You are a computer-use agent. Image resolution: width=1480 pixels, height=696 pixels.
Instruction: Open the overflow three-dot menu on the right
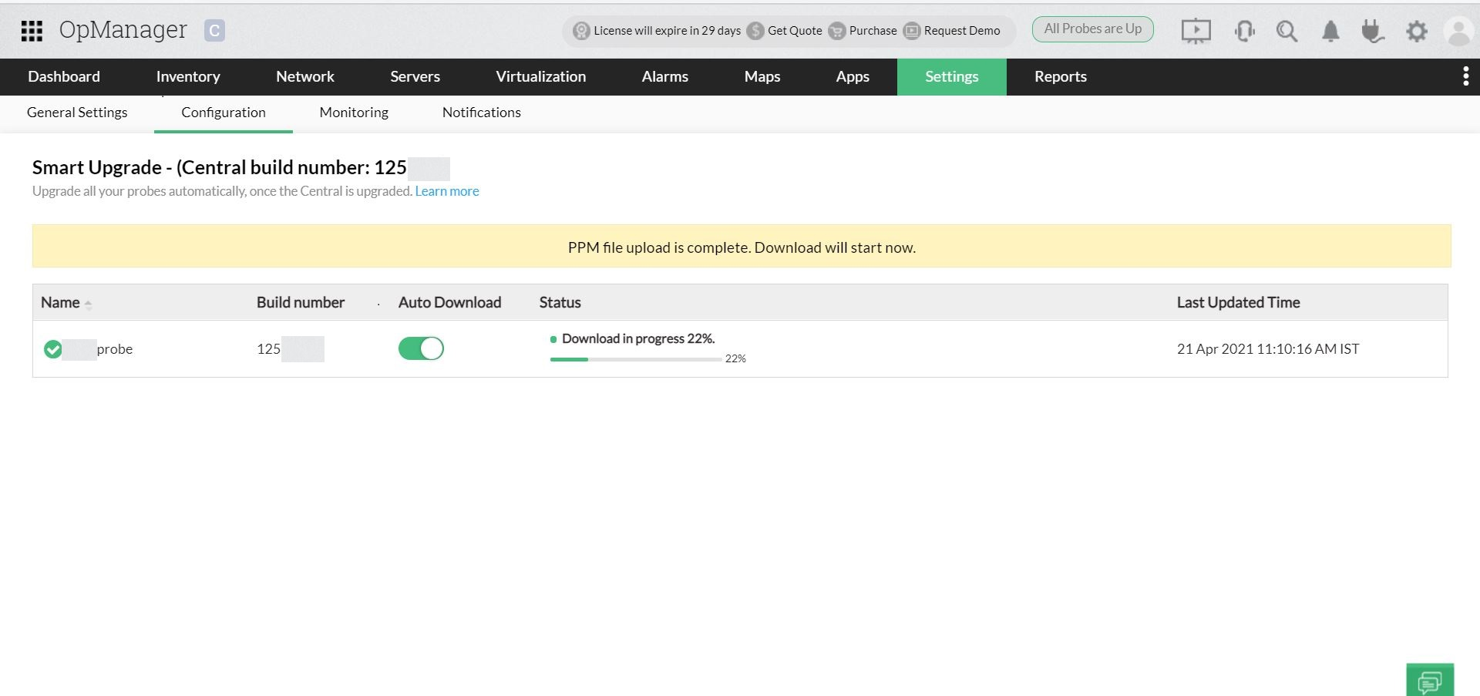coord(1465,76)
